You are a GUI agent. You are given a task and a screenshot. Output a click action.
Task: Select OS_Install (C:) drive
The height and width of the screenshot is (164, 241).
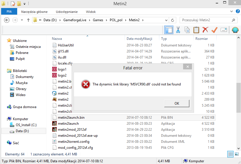[x=26, y=125]
